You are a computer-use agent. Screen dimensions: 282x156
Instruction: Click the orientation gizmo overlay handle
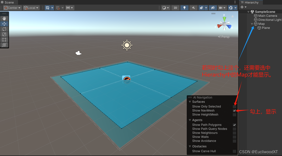point(213,14)
